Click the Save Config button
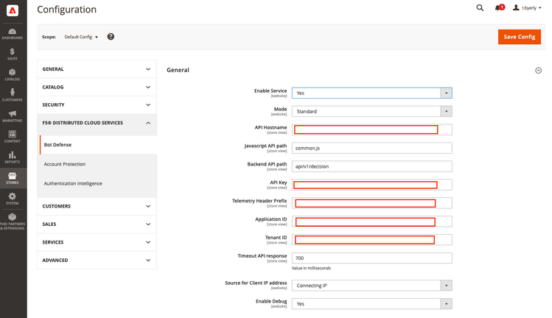The image size is (552, 318). (519, 37)
